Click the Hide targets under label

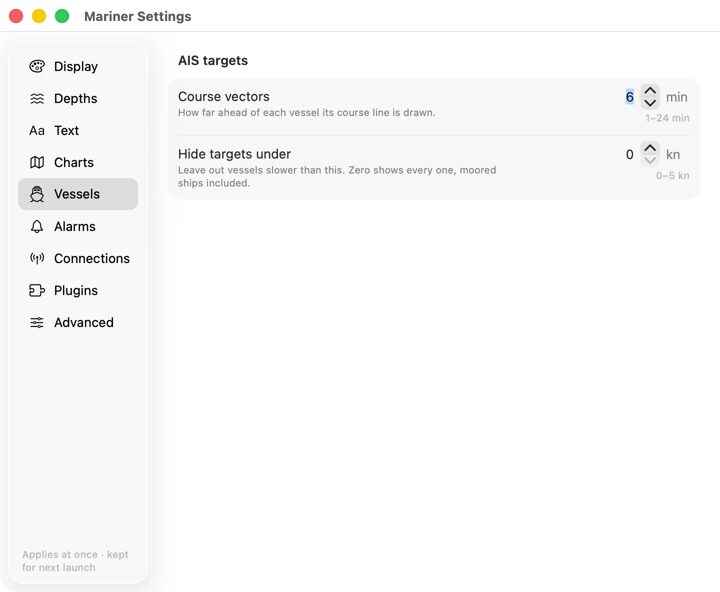tap(234, 154)
